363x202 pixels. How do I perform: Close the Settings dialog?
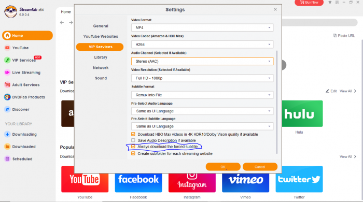(275, 9)
